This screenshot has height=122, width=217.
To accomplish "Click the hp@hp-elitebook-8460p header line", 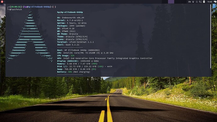I will 70,12.
